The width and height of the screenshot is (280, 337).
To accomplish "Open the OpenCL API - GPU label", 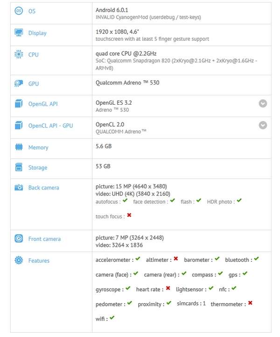I will pos(51,126).
